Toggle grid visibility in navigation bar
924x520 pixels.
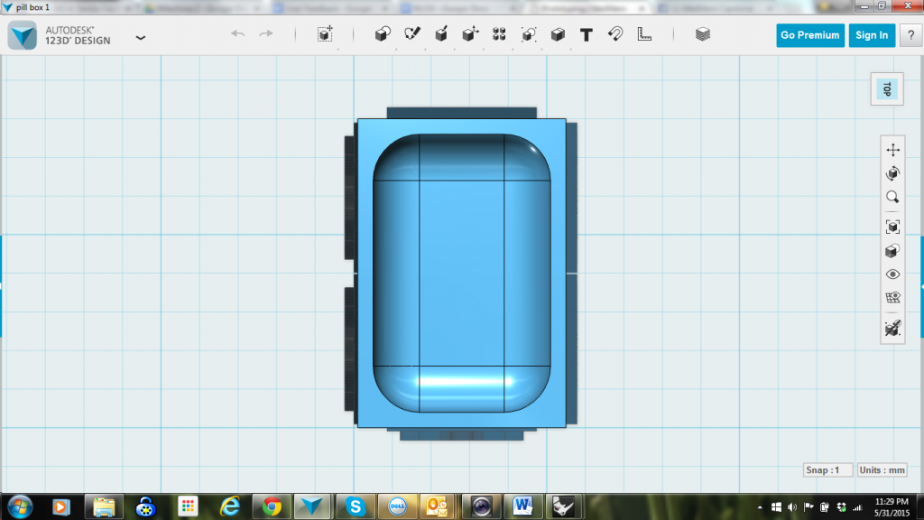pos(892,298)
